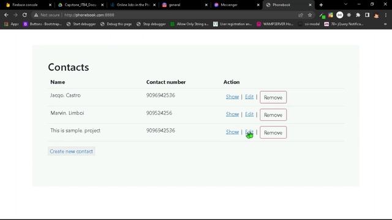The height and width of the screenshot is (220, 392).
Task: Toggle the browser side panel icon
Action: 367,15
